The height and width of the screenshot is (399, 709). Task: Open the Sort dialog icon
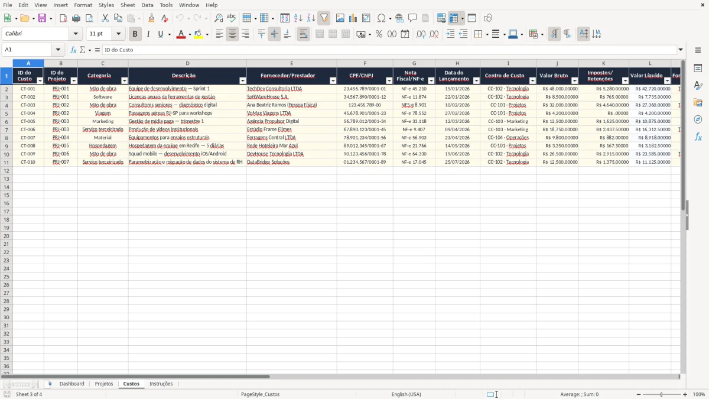point(285,18)
